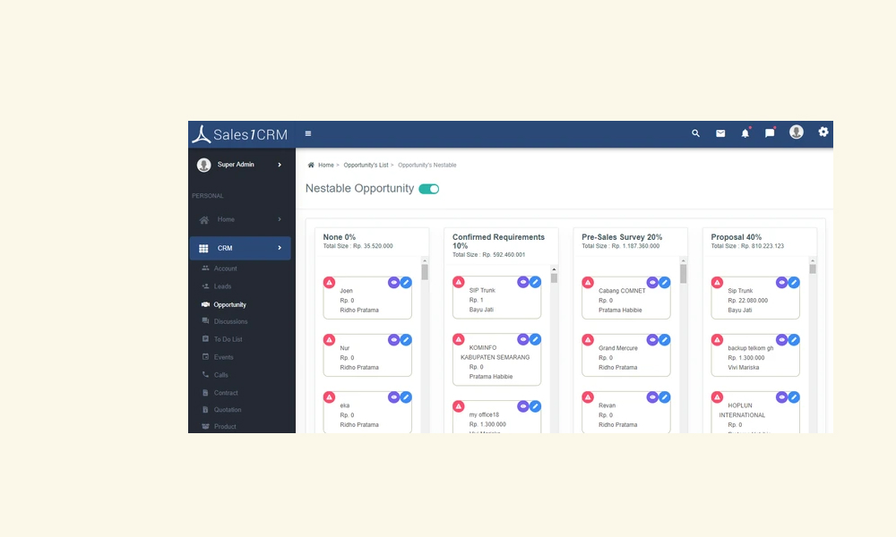This screenshot has height=537, width=896.
Task: View Cabang COMNET opportunity eye icon
Action: tap(652, 283)
